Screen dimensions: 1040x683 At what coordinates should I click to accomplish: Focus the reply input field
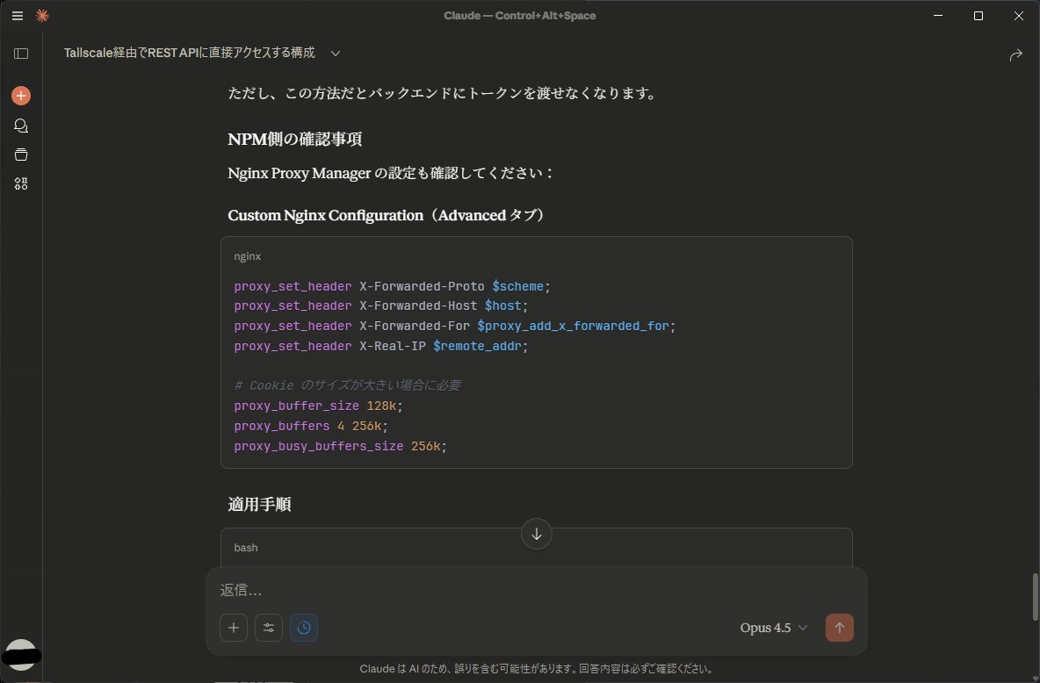tap(536, 589)
